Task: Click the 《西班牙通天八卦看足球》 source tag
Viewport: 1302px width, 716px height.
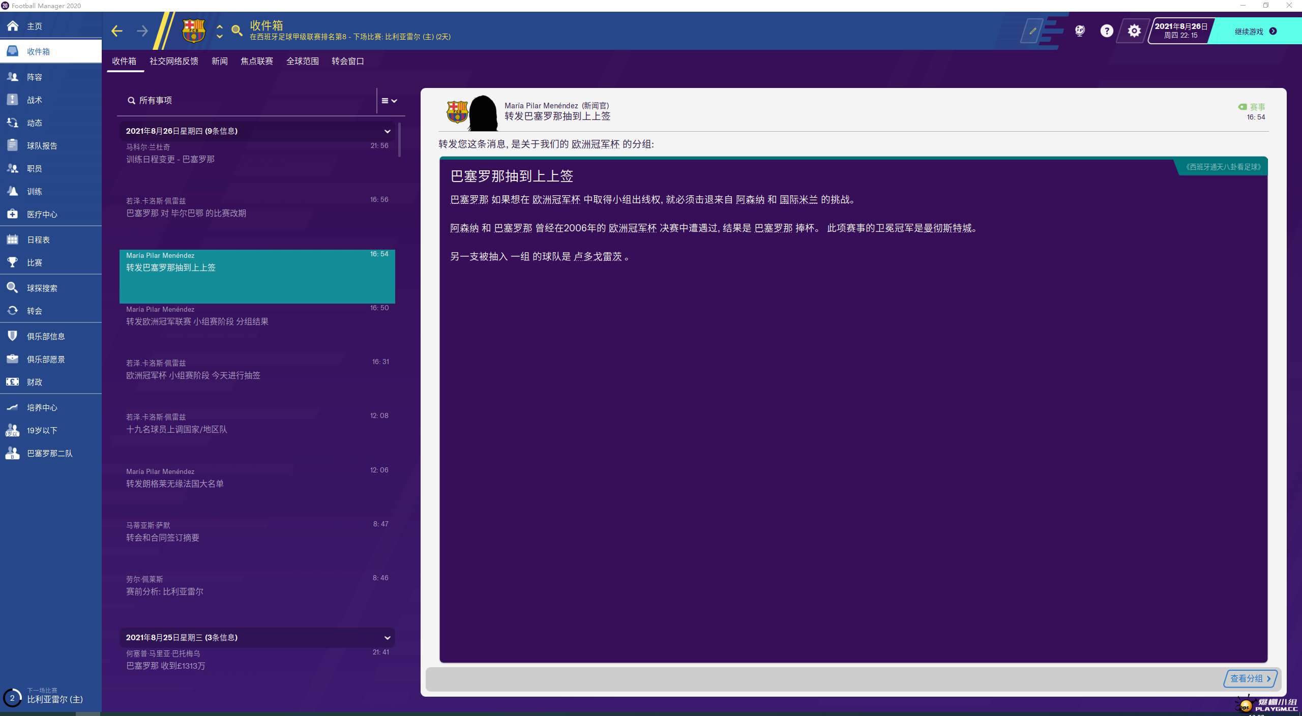Action: (x=1223, y=167)
